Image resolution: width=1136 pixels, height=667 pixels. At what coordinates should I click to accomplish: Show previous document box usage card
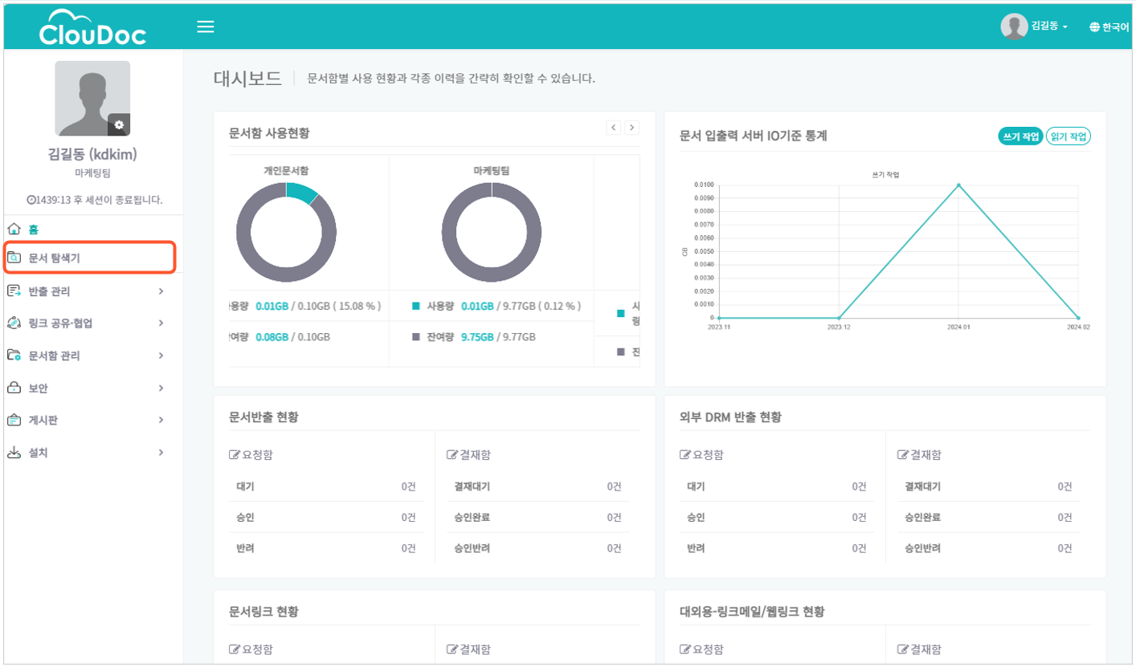(x=614, y=127)
